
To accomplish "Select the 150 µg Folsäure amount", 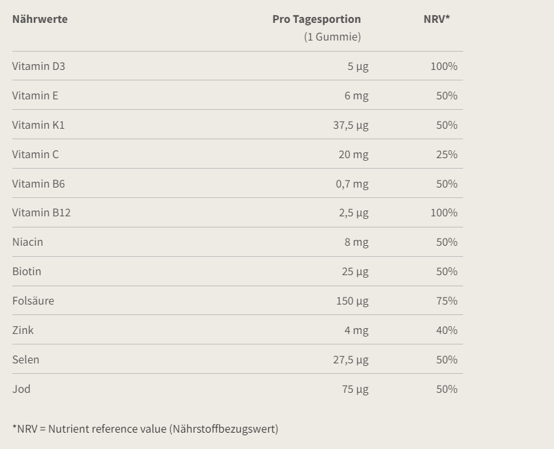I will coord(353,301).
